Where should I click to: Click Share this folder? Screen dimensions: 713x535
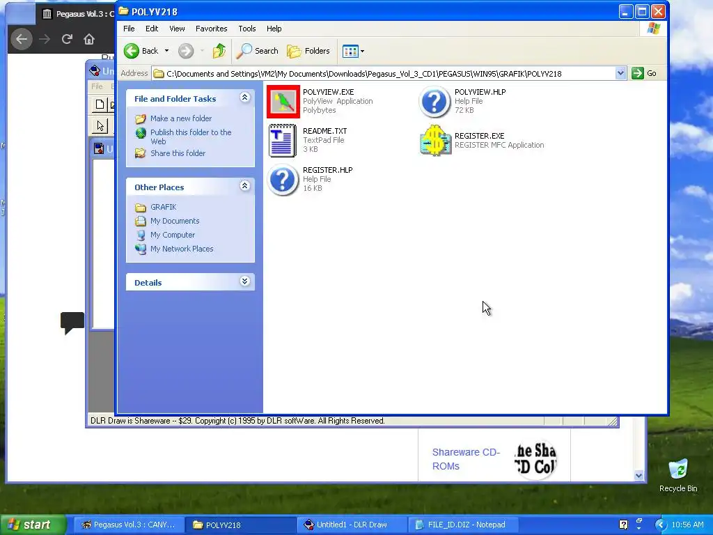(x=178, y=153)
